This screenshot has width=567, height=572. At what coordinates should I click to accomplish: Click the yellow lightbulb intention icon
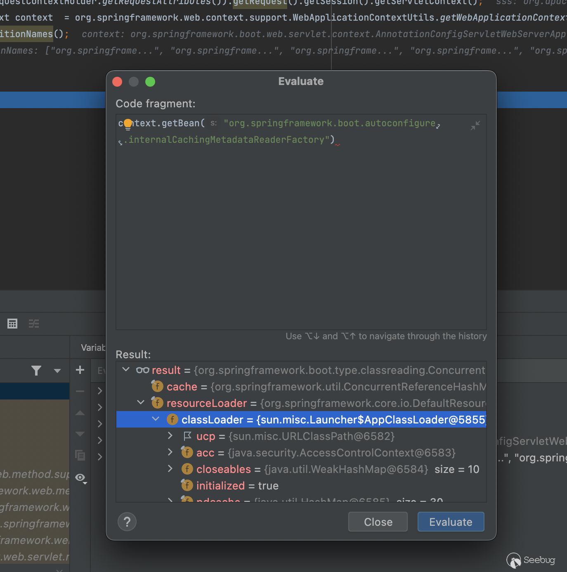click(x=128, y=123)
